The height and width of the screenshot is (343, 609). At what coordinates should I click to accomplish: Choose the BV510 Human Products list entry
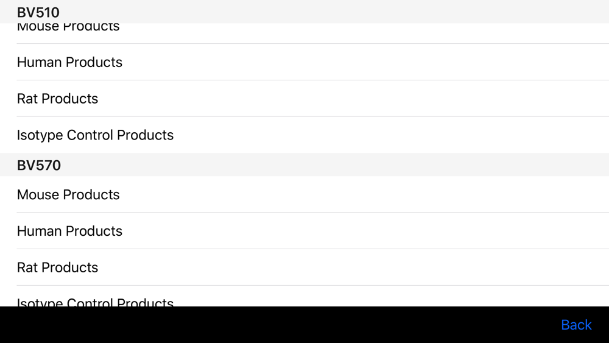(x=304, y=62)
